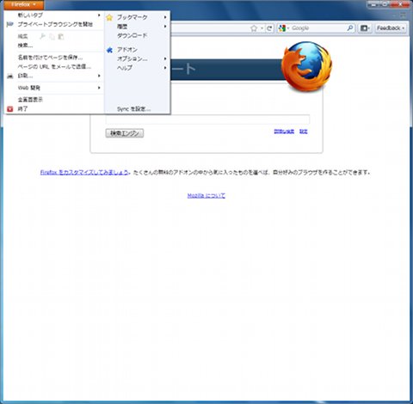Expand the 履歴 submenu arrow
The height and width of the screenshot is (404, 413).
[165, 27]
